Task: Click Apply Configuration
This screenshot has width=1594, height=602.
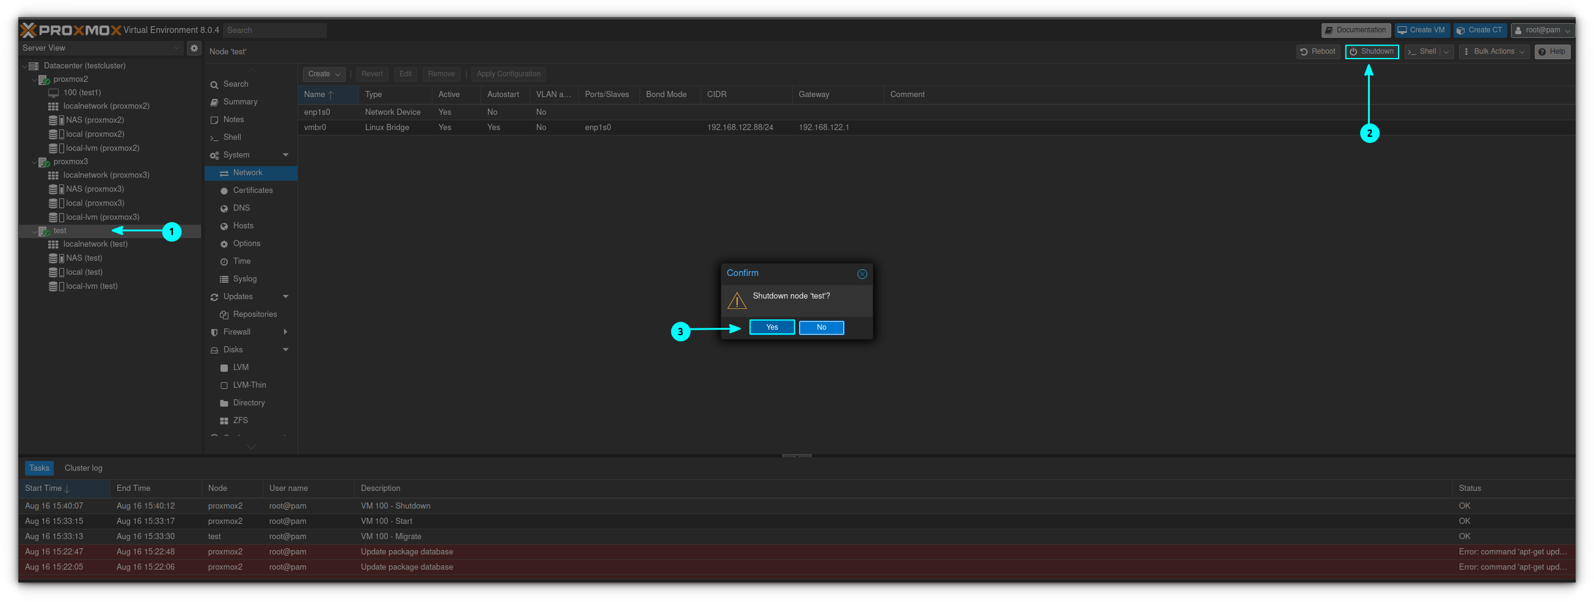Action: [509, 74]
